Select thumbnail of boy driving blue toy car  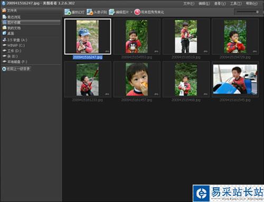click(235, 79)
